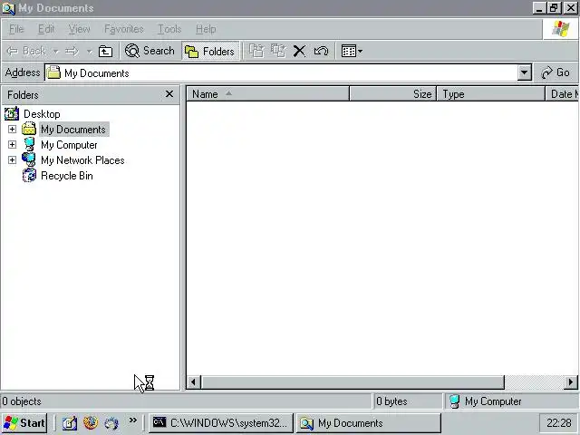The height and width of the screenshot is (435, 580).
Task: Click the My Network Places icon
Action: pos(29,159)
